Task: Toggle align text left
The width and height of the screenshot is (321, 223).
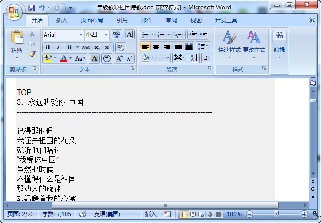Action: (x=145, y=46)
